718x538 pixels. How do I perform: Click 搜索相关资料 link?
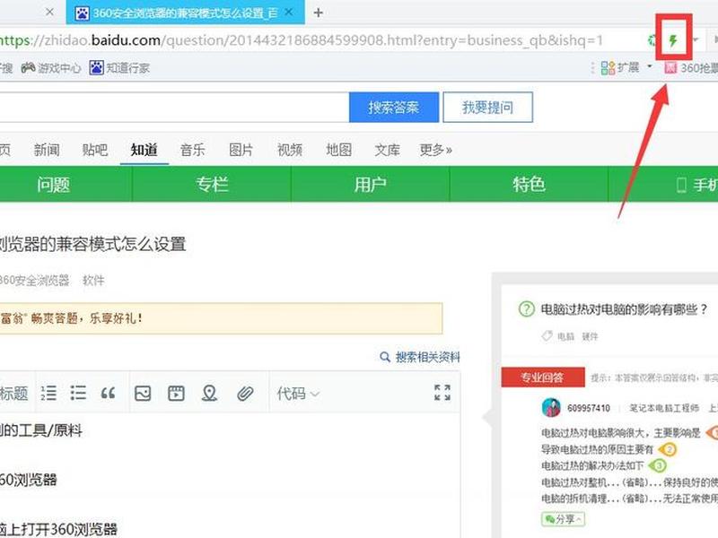coord(420,357)
